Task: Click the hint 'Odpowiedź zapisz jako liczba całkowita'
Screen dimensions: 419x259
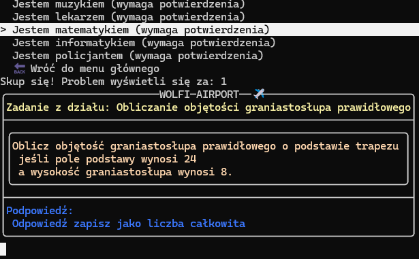Action: [x=129, y=224]
